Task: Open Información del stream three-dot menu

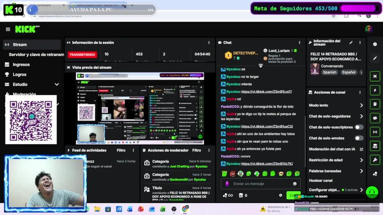Action: (360, 43)
